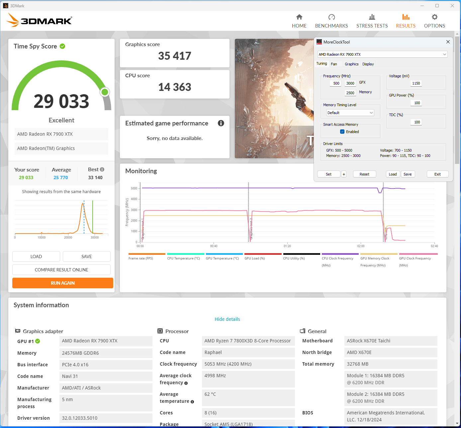
Task: Click green check icon beside GPU #1
Action: pyautogui.click(x=38, y=341)
